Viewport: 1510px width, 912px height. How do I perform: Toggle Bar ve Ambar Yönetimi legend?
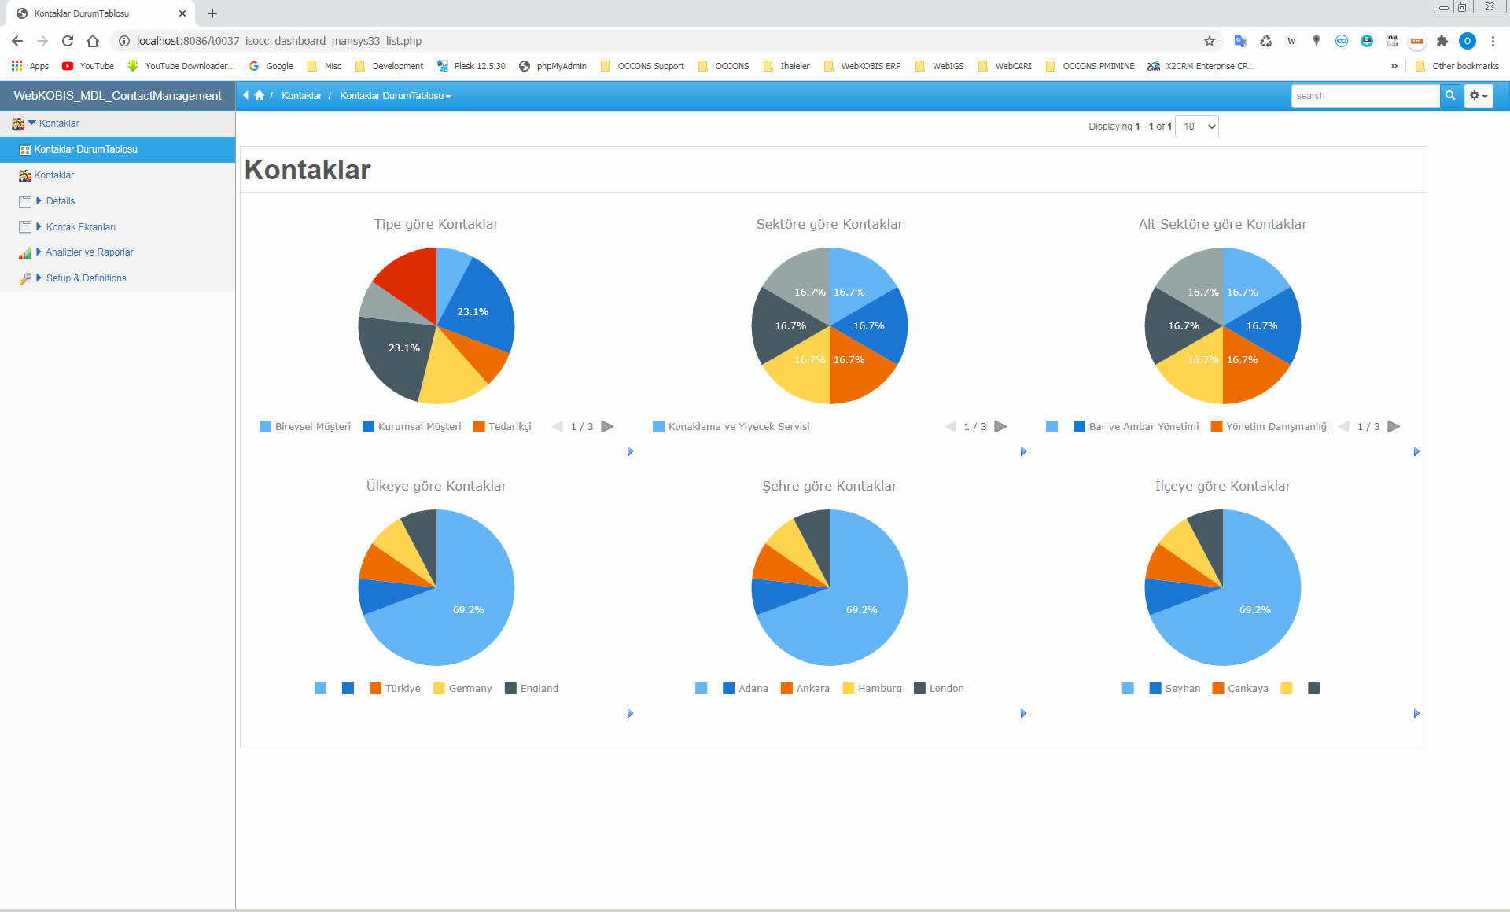[1136, 426]
